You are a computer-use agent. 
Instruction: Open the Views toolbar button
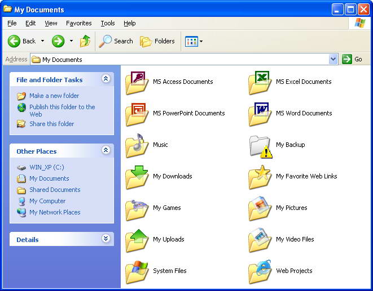tap(191, 41)
